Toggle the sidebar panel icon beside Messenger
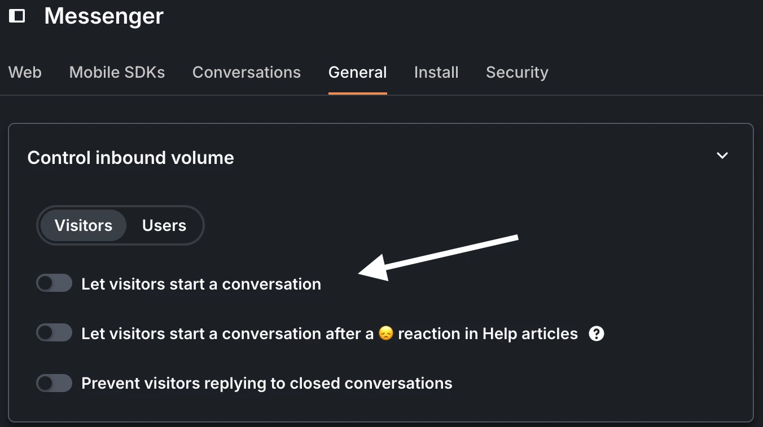 point(17,16)
